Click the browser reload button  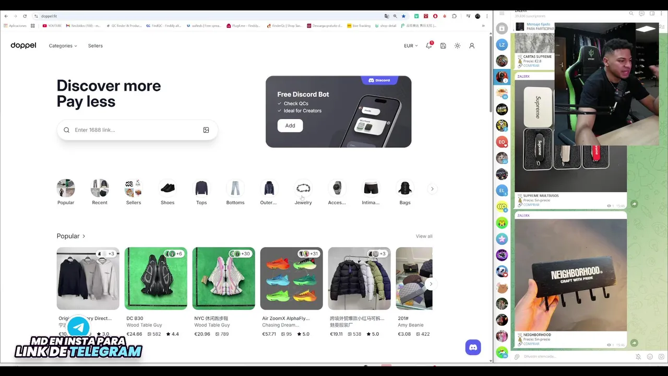pos(25,16)
